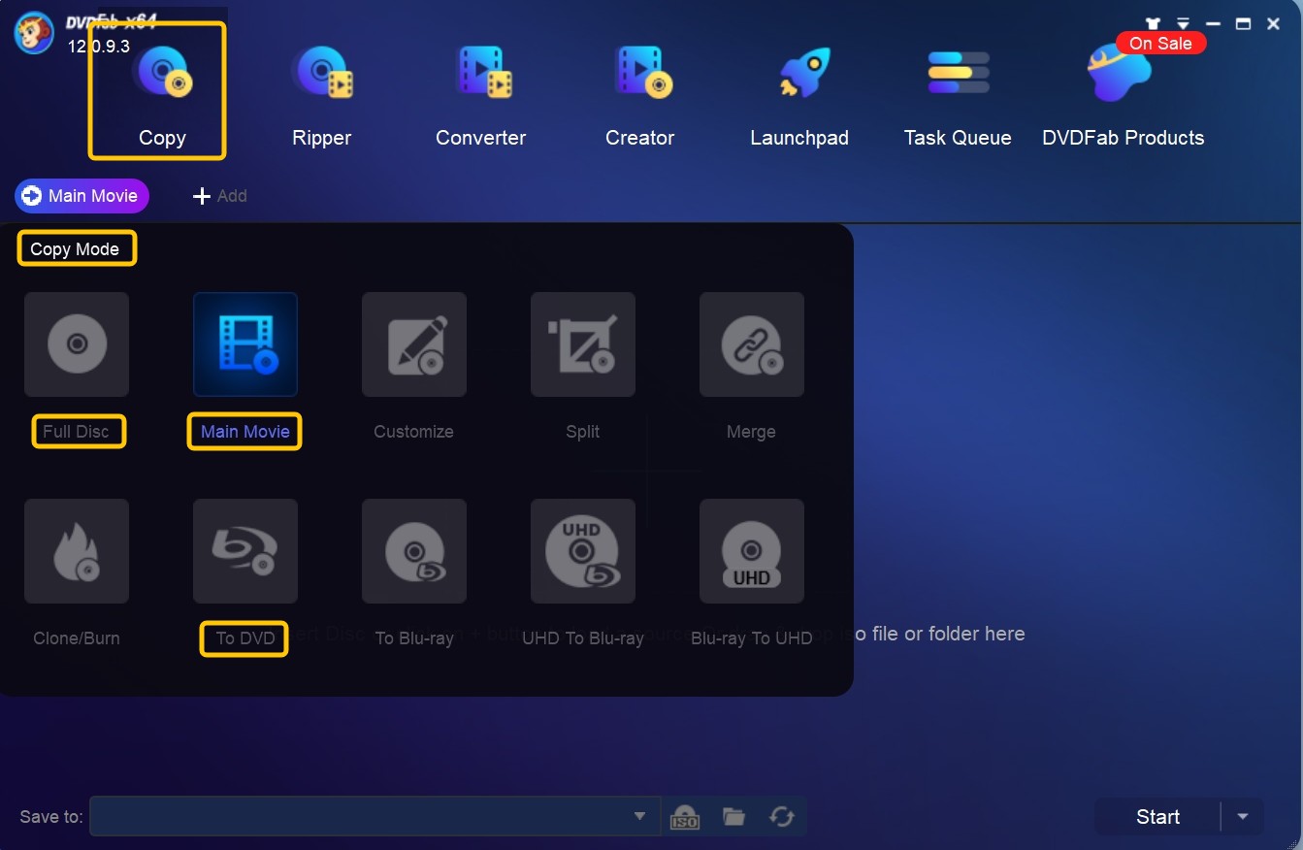This screenshot has width=1303, height=850.
Task: Click the DVDFab monkey logo
Action: tap(34, 34)
